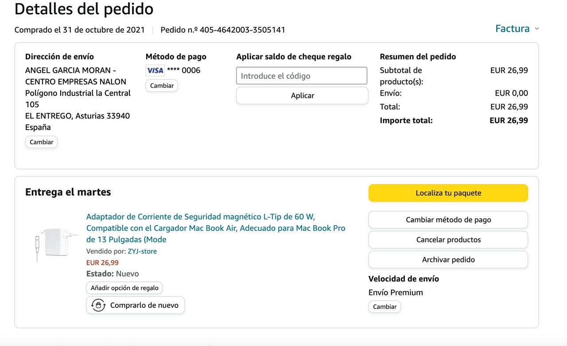Click Cambiar under the shipping address
This screenshot has width=567, height=346.
[41, 142]
